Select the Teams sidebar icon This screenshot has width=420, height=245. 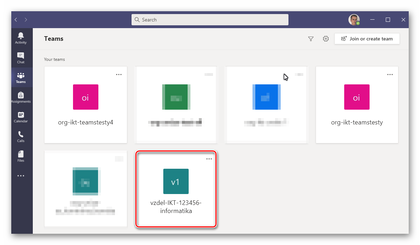tap(21, 77)
